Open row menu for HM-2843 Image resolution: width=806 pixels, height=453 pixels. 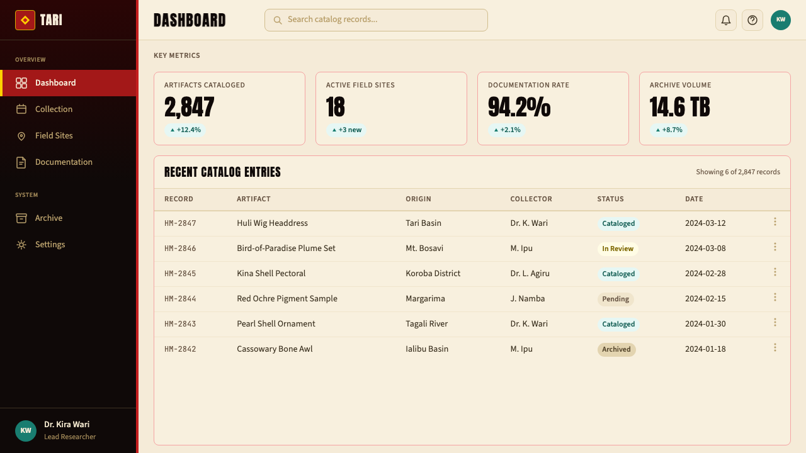click(775, 323)
